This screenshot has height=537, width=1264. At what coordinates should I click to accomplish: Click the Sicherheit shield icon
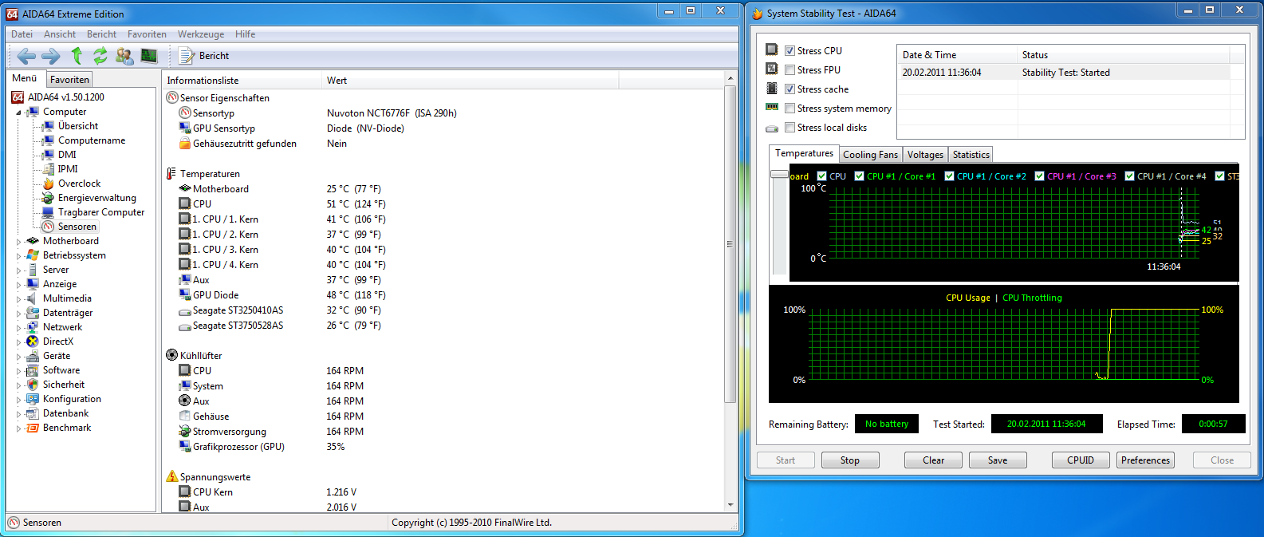pyautogui.click(x=33, y=385)
